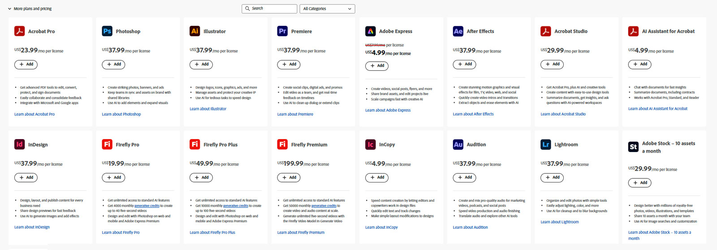The image size is (717, 250).
Task: Add InCopy to the plan
Action: click(377, 178)
